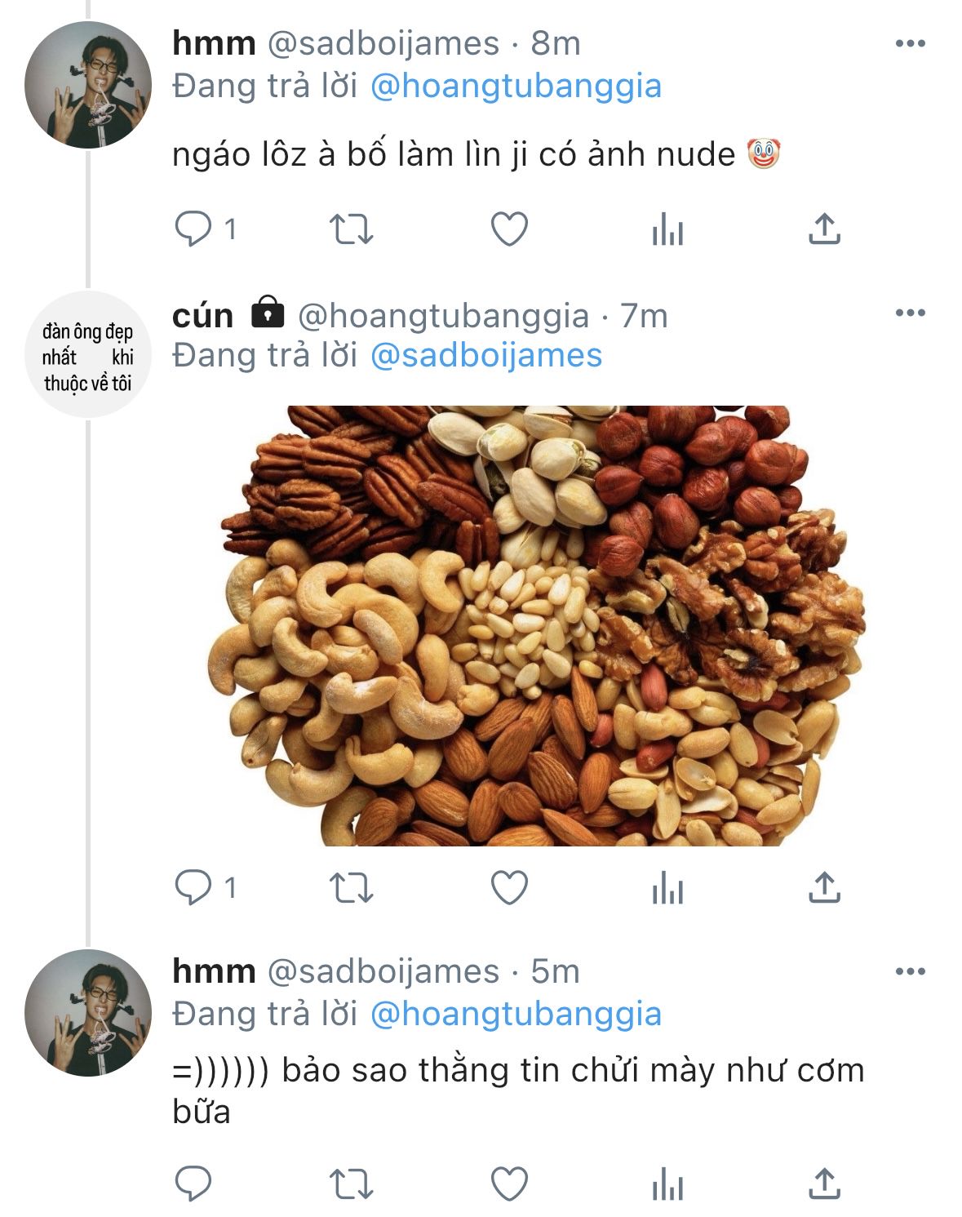The image size is (962, 1217).
Task: Open more options for last sadboijames tweet
Action: click(x=910, y=971)
